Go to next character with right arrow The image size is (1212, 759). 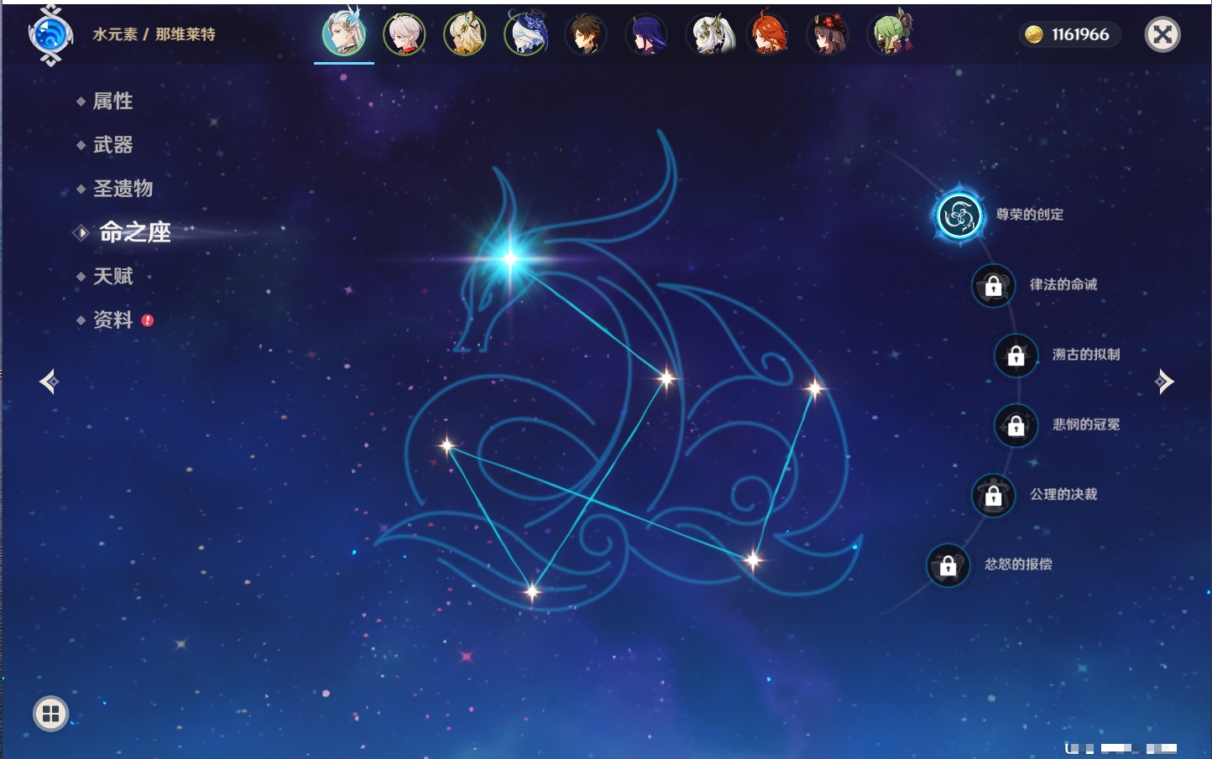point(1164,382)
